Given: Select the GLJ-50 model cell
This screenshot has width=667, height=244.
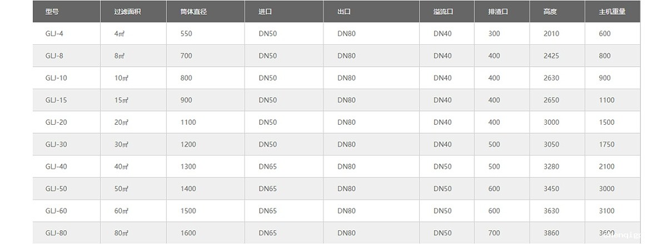Looking at the screenshot, I should (x=56, y=189).
